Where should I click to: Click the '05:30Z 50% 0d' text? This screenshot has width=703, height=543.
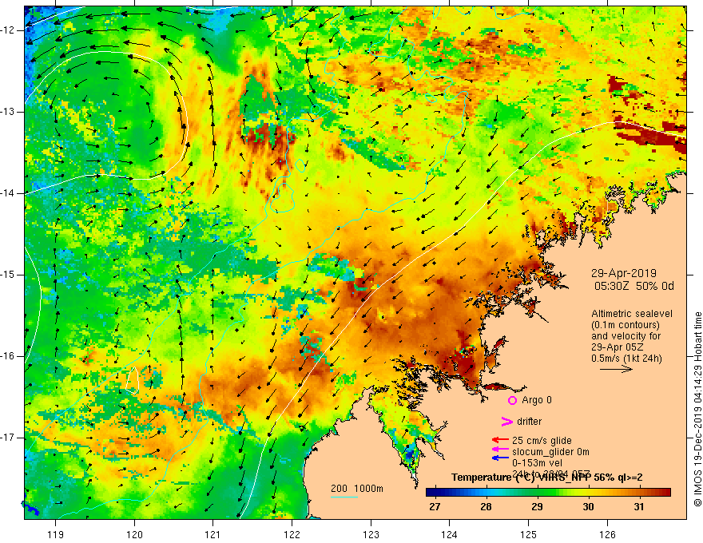coord(634,286)
